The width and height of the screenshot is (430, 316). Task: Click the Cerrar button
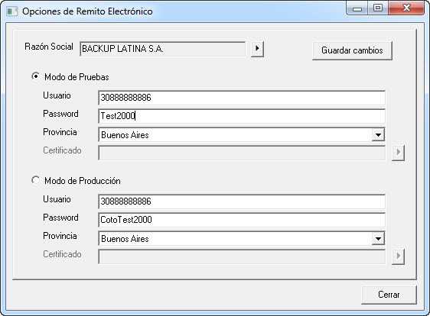tap(389, 295)
